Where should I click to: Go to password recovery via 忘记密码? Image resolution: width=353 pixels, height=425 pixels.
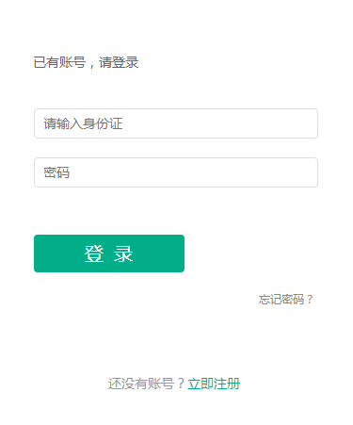[286, 300]
